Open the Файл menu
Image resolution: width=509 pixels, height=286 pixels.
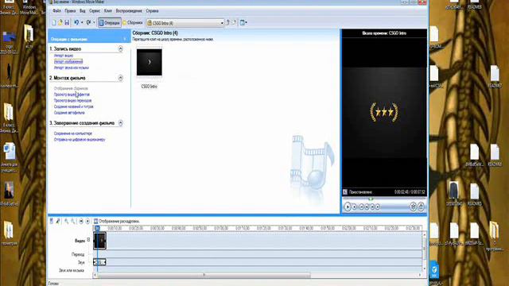click(x=56, y=11)
